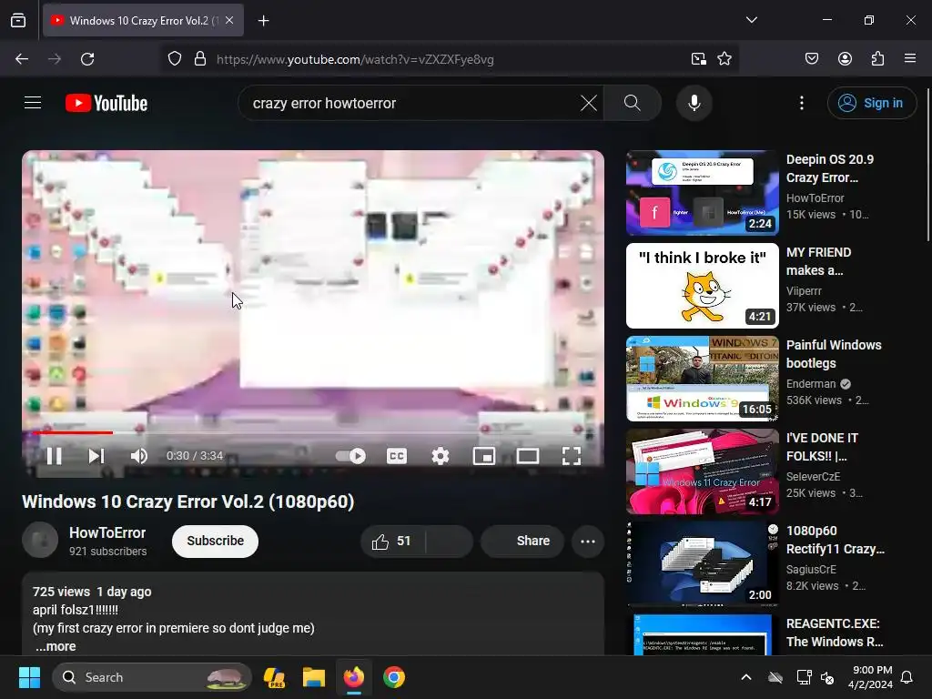Open HowToError channel name link

click(x=107, y=532)
